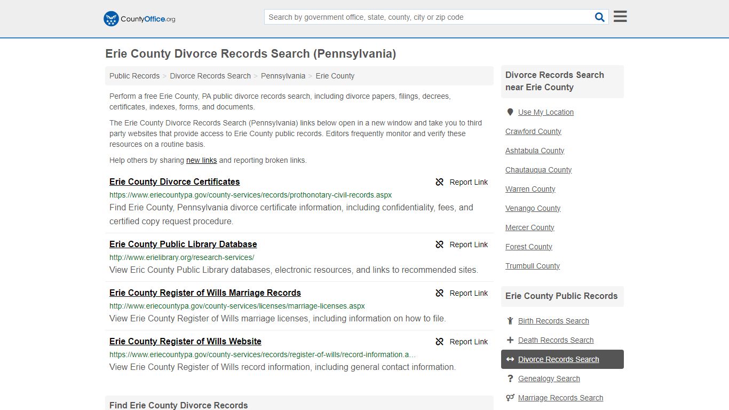This screenshot has height=410, width=729.
Task: Follow the 'new links' hyperlink
Action: coord(202,160)
